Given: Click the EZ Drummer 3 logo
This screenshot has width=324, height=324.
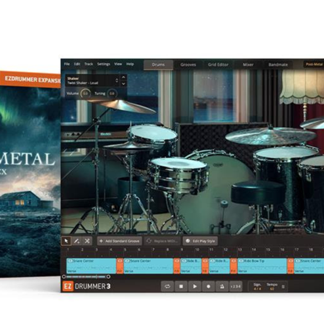Looking at the screenshot, I should click(x=87, y=286).
